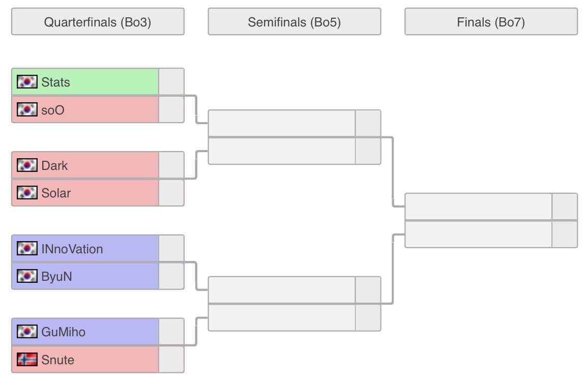Click the flag icon beside soO
Viewport: 587px width, 381px height.
click(x=27, y=109)
